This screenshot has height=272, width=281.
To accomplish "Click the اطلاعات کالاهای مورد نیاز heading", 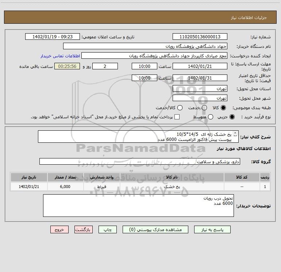I will click(243, 149).
